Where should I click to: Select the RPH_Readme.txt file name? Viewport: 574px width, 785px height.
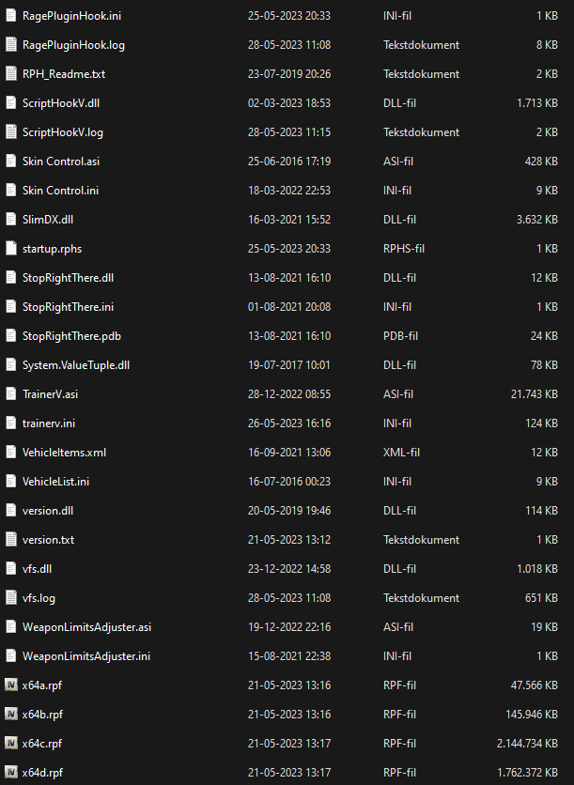click(64, 74)
